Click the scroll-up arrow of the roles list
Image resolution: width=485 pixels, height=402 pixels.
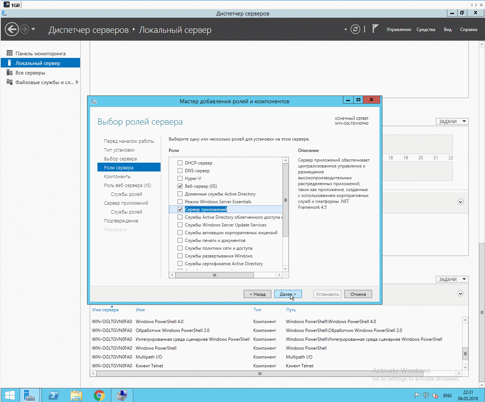(x=285, y=160)
